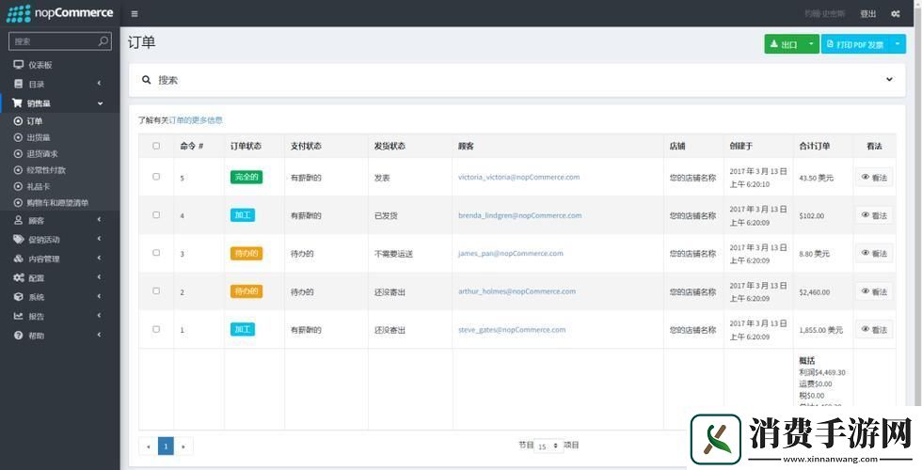Open 仪表板 dashboard in sidebar

pyautogui.click(x=40, y=65)
